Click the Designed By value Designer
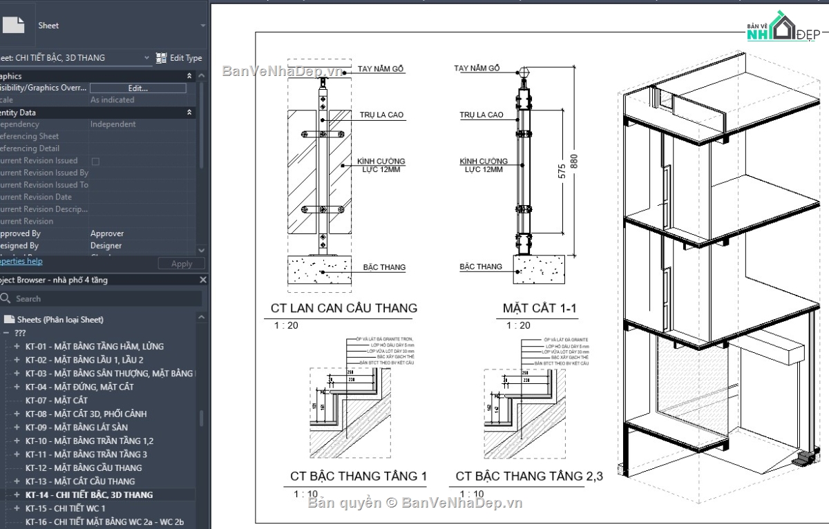 106,246
